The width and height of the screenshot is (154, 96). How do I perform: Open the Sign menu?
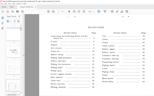14,4
